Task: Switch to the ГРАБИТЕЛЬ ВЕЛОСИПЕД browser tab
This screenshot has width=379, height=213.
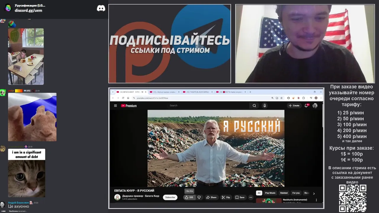Action: (197, 92)
